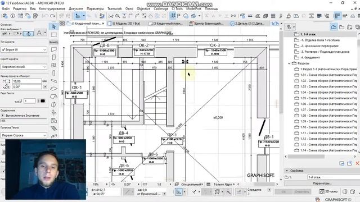Toggle the highlighted snap guides icon in the bottom bar

pos(179,192)
